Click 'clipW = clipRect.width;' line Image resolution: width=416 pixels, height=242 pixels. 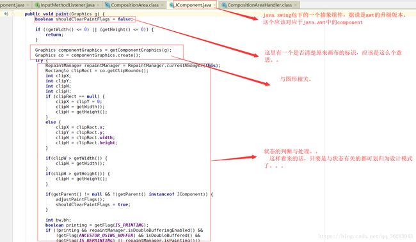pyautogui.click(x=85, y=138)
